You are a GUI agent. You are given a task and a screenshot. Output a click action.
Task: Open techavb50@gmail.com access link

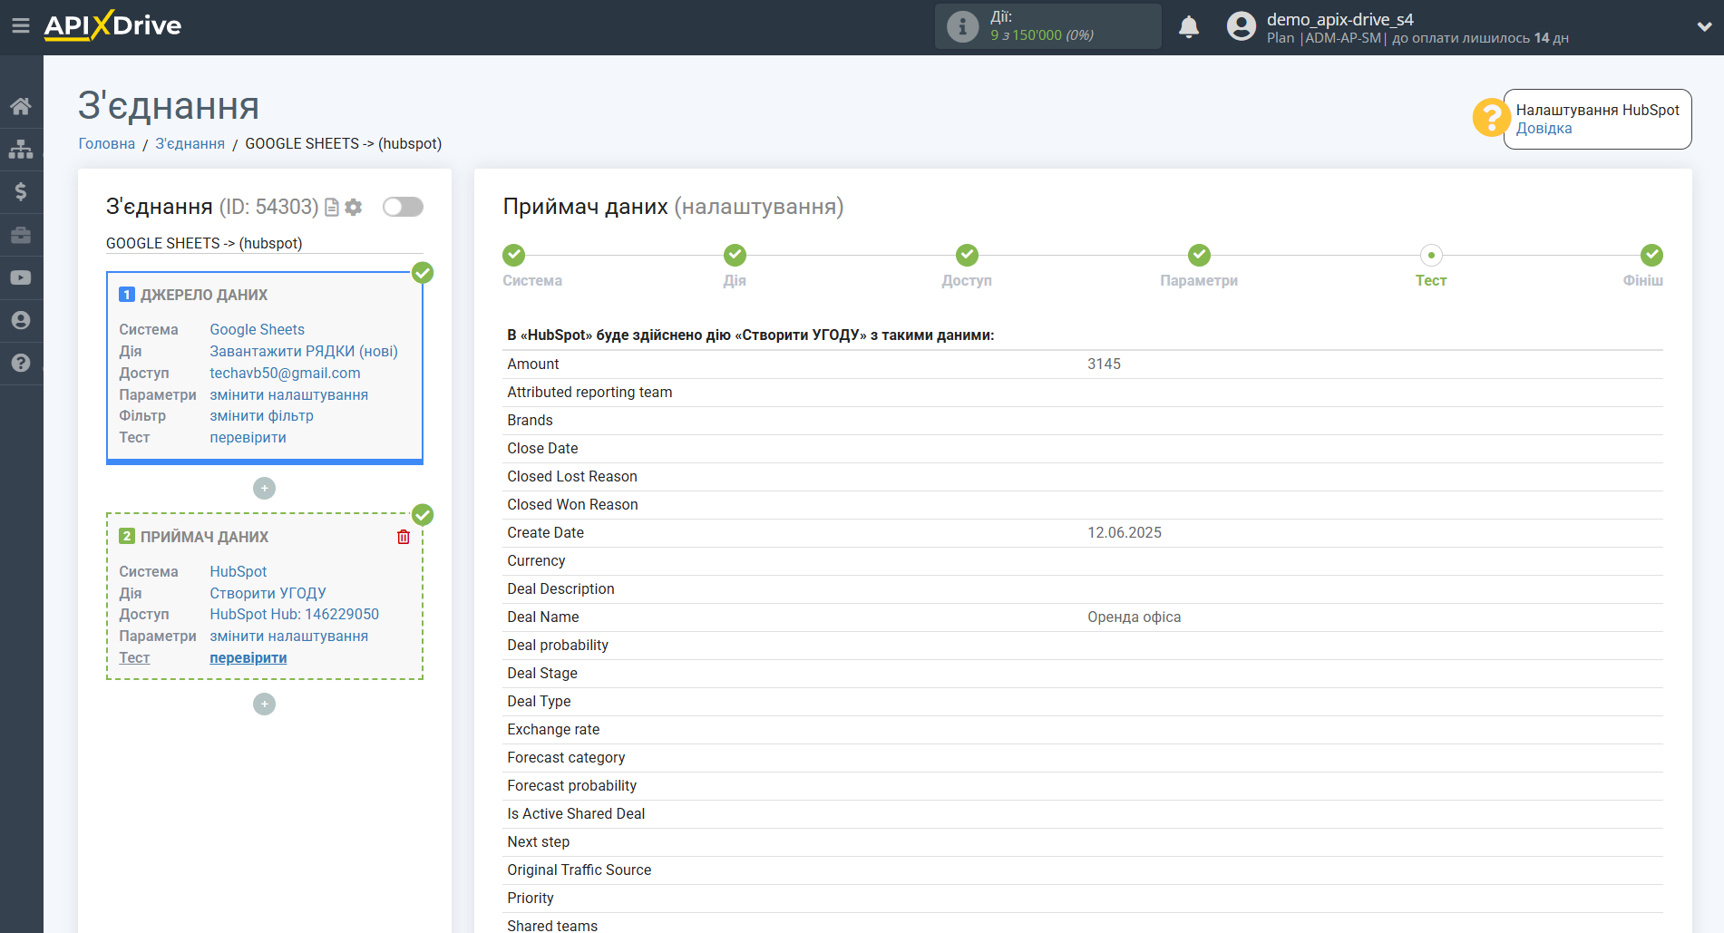pyautogui.click(x=285, y=373)
